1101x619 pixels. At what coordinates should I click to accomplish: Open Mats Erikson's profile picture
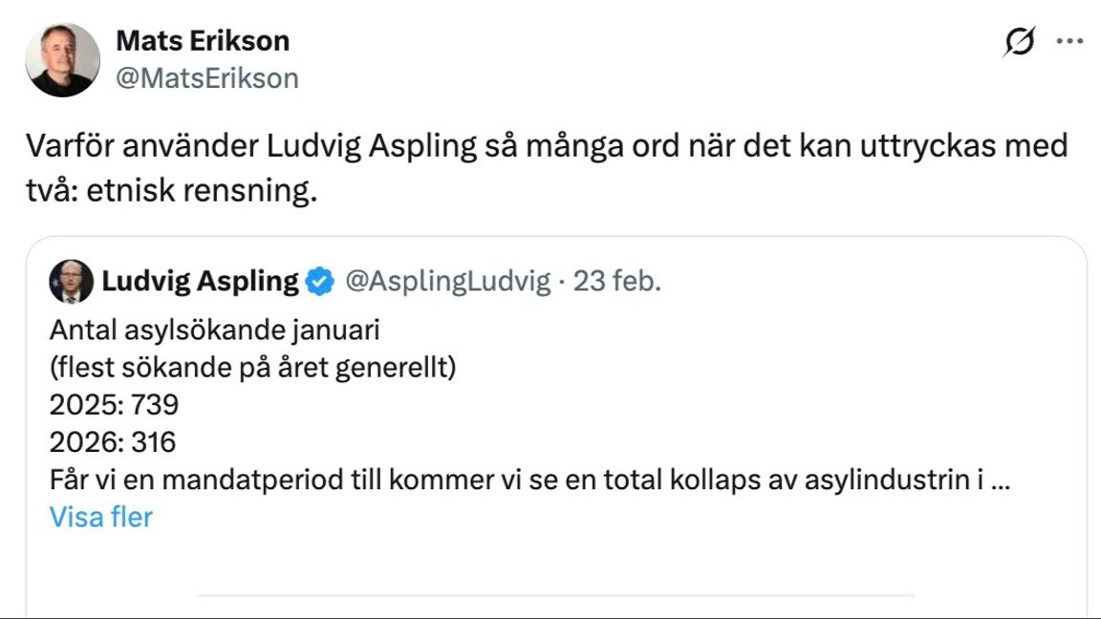pyautogui.click(x=61, y=57)
